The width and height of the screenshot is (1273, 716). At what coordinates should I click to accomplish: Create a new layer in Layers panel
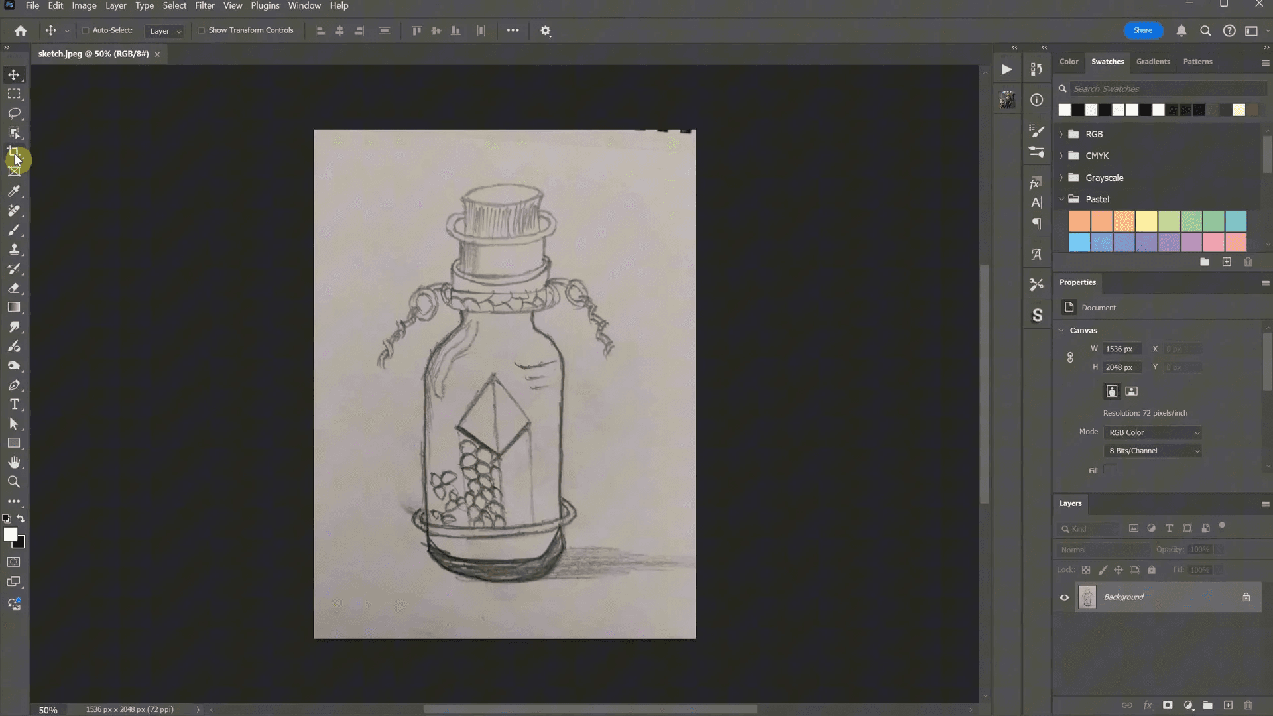tap(1228, 705)
